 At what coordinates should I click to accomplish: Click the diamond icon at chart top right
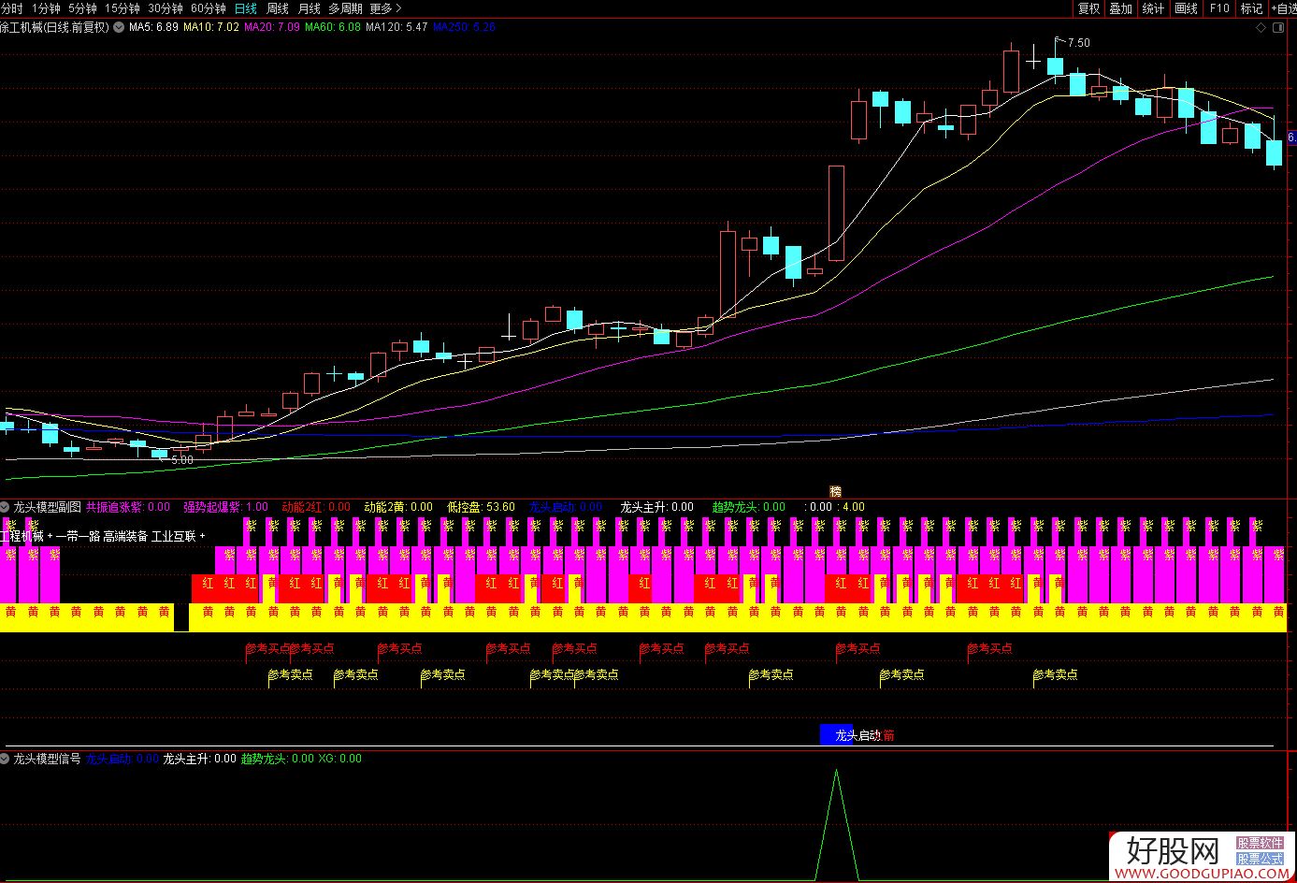[1261, 29]
